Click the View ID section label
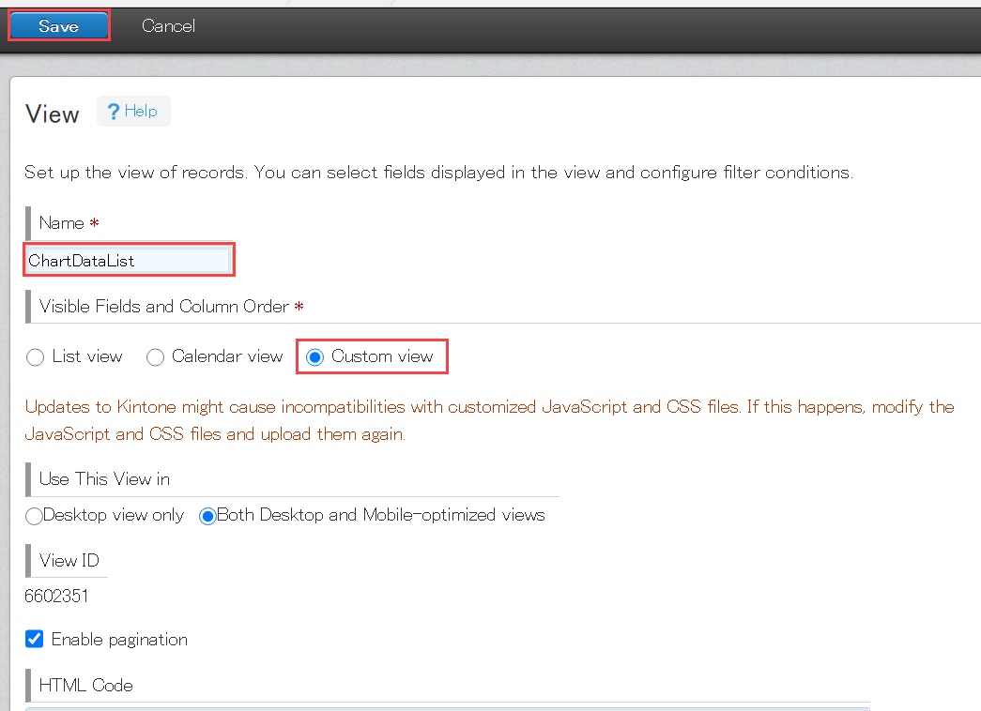Viewport: 981px width, 711px height. (69, 560)
